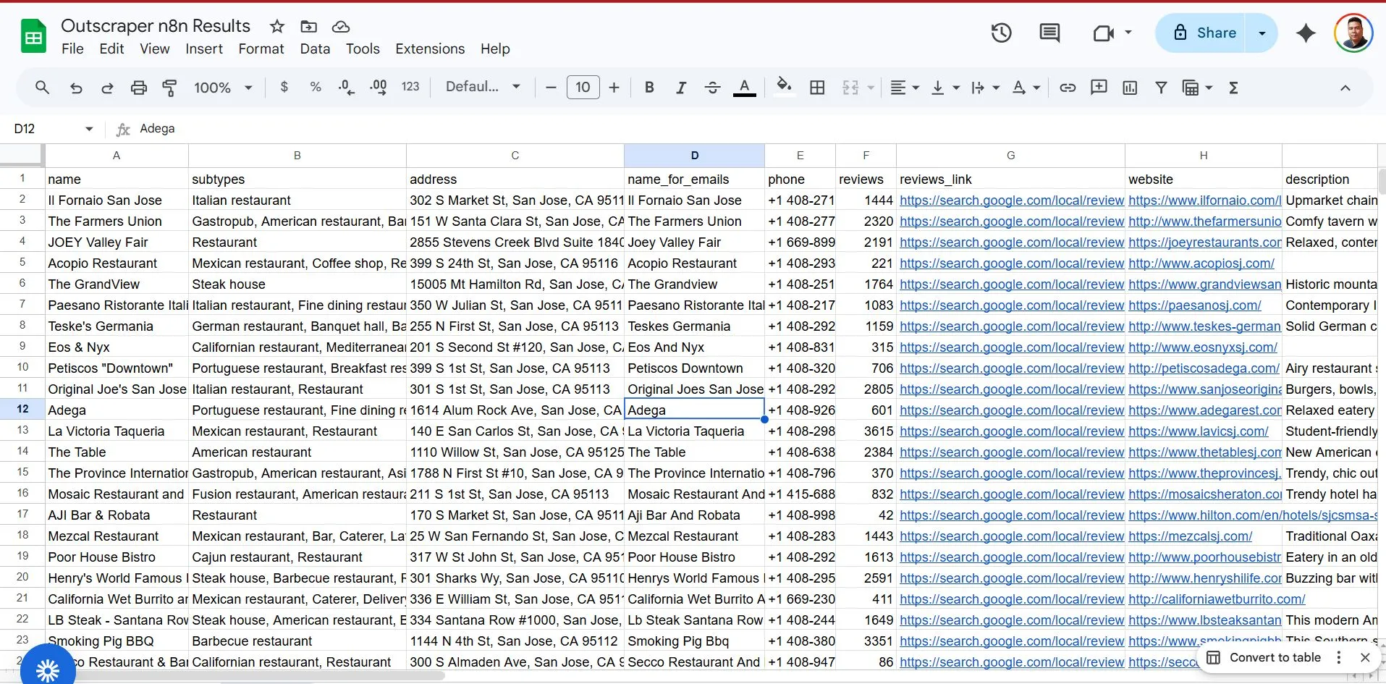Star this spreadsheet as favorite
Screen dimensions: 1386x684
click(x=276, y=27)
